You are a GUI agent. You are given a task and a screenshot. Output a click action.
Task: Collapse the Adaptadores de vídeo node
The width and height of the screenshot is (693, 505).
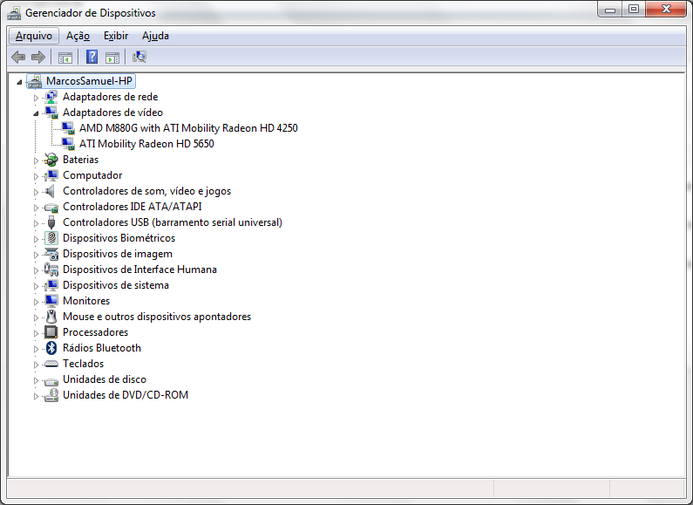coord(36,113)
